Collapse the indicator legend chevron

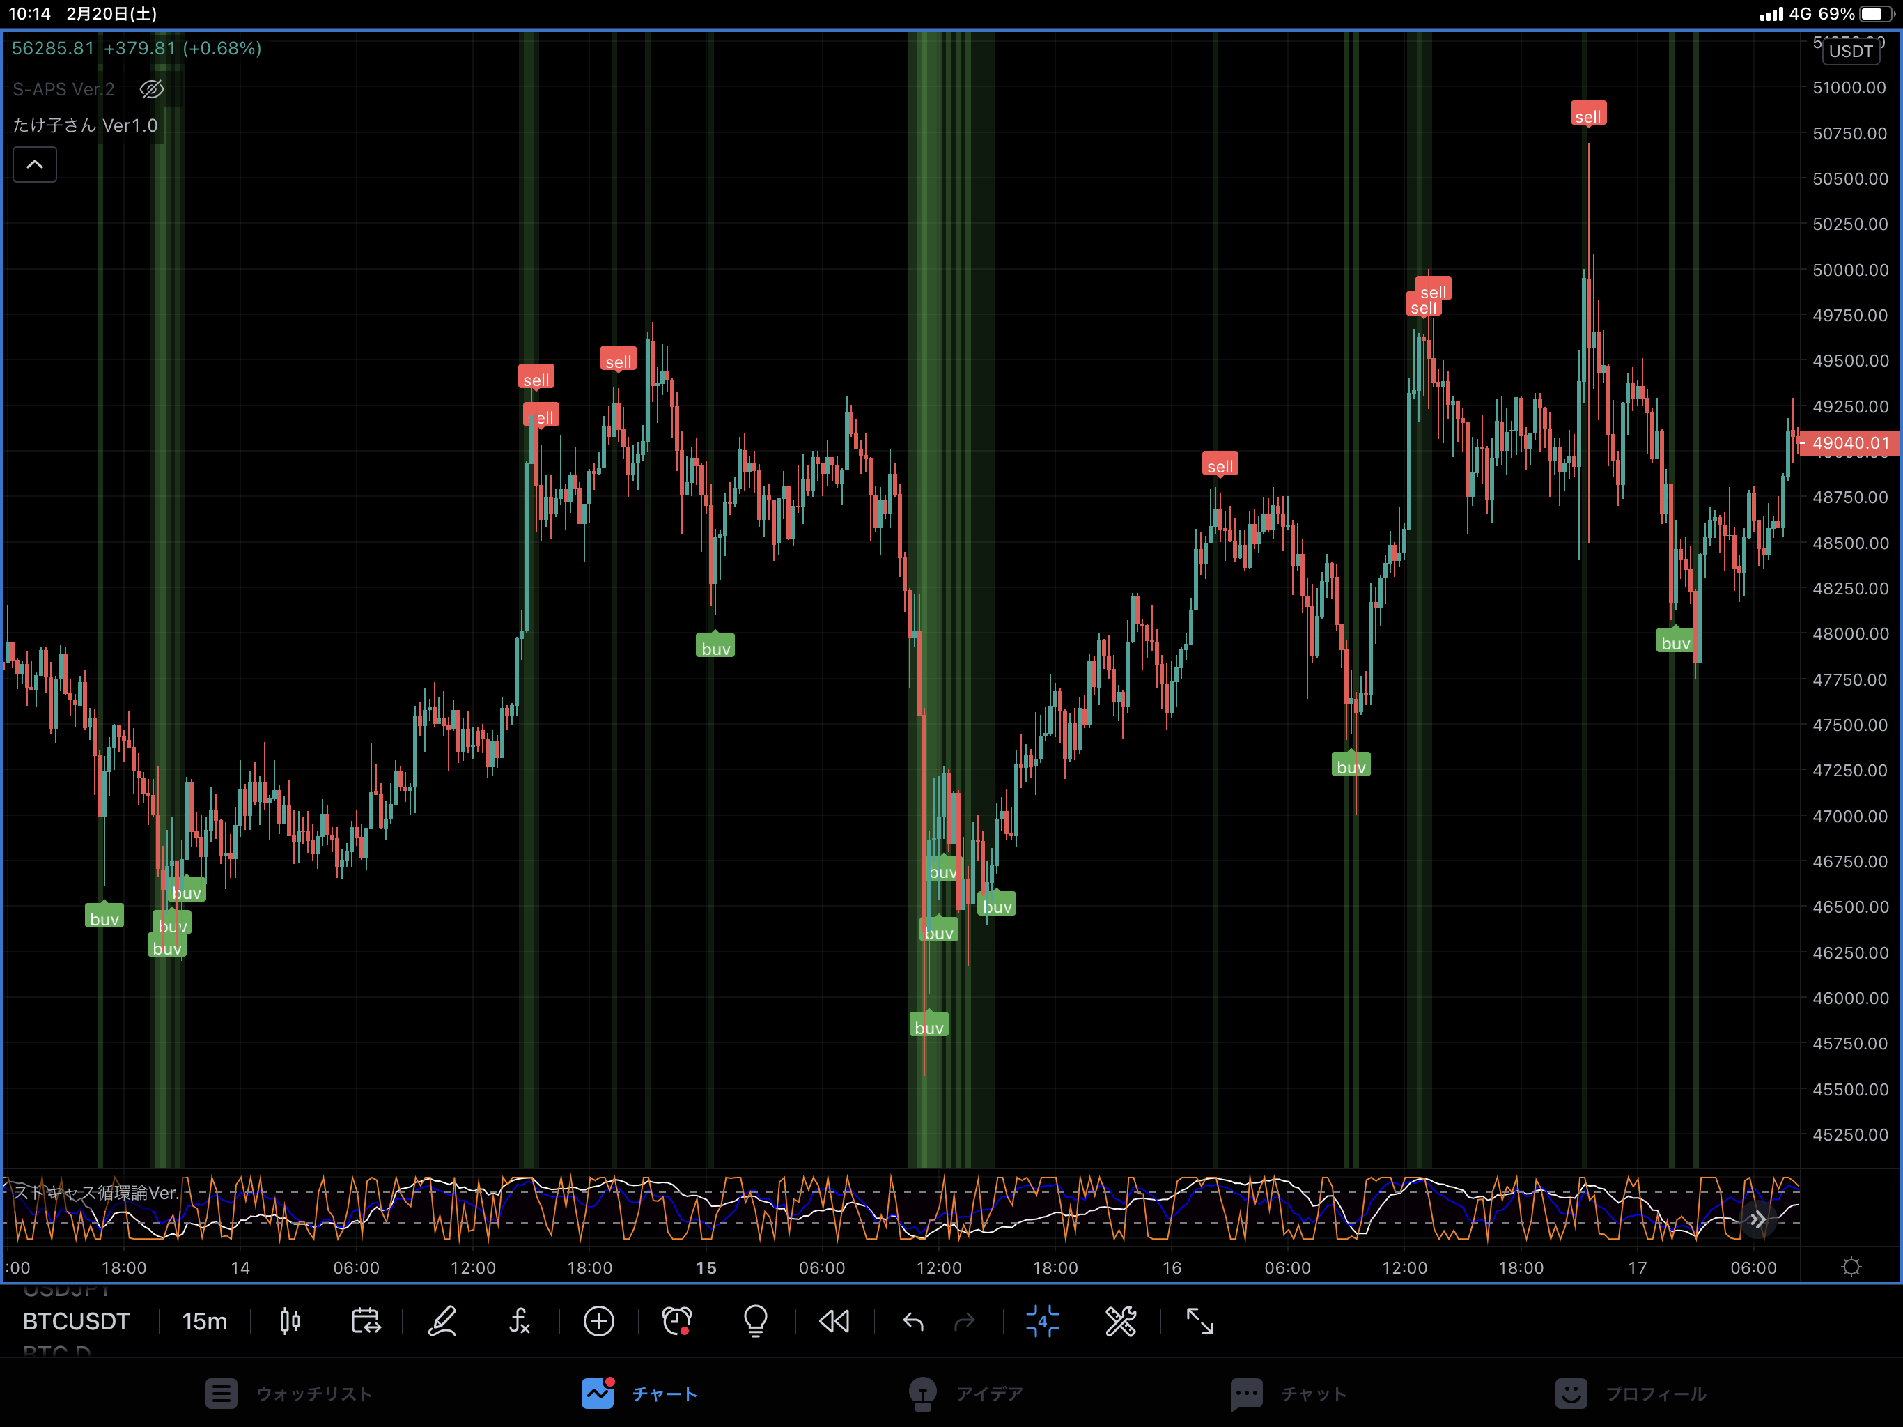point(34,164)
